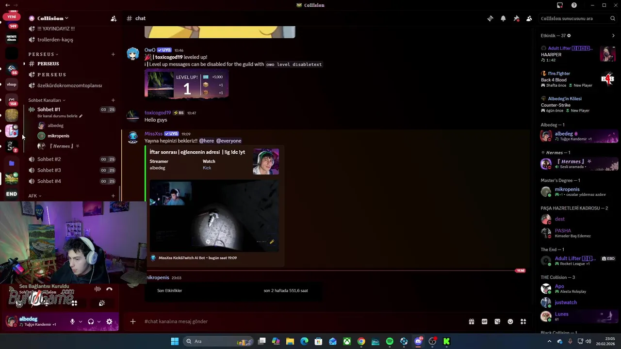Select member dest in member list
Screen dimensions: 621x349
point(578,219)
